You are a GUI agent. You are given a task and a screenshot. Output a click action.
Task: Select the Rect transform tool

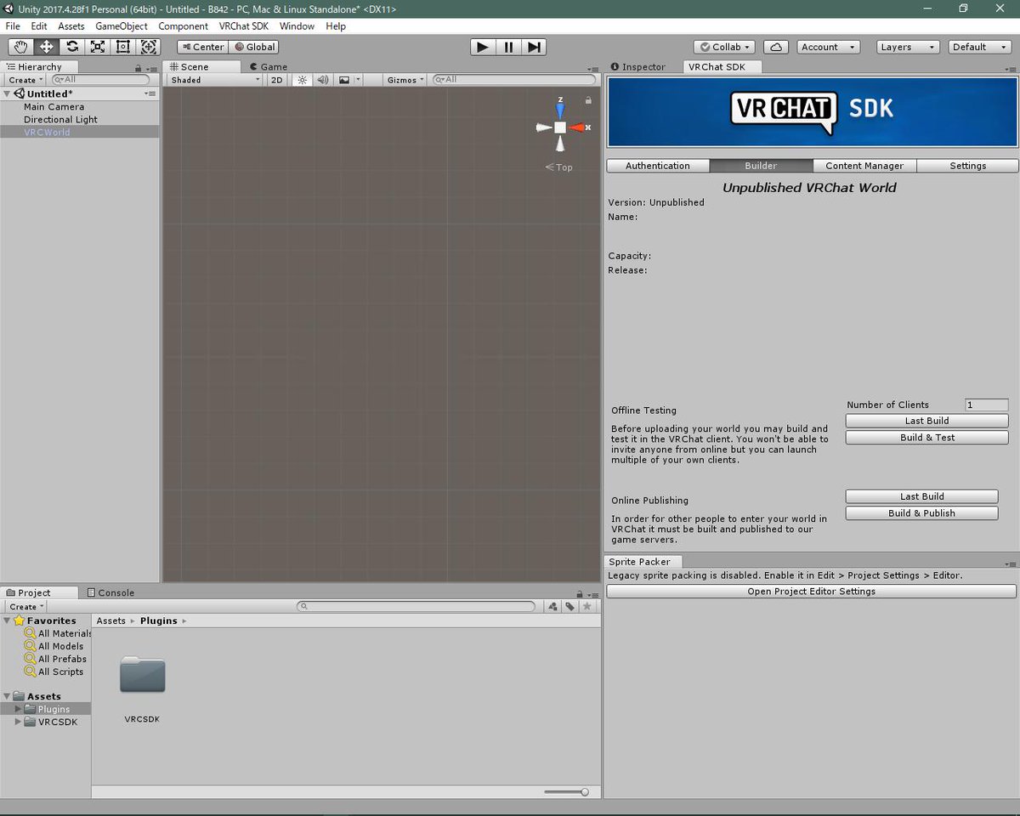(x=123, y=47)
